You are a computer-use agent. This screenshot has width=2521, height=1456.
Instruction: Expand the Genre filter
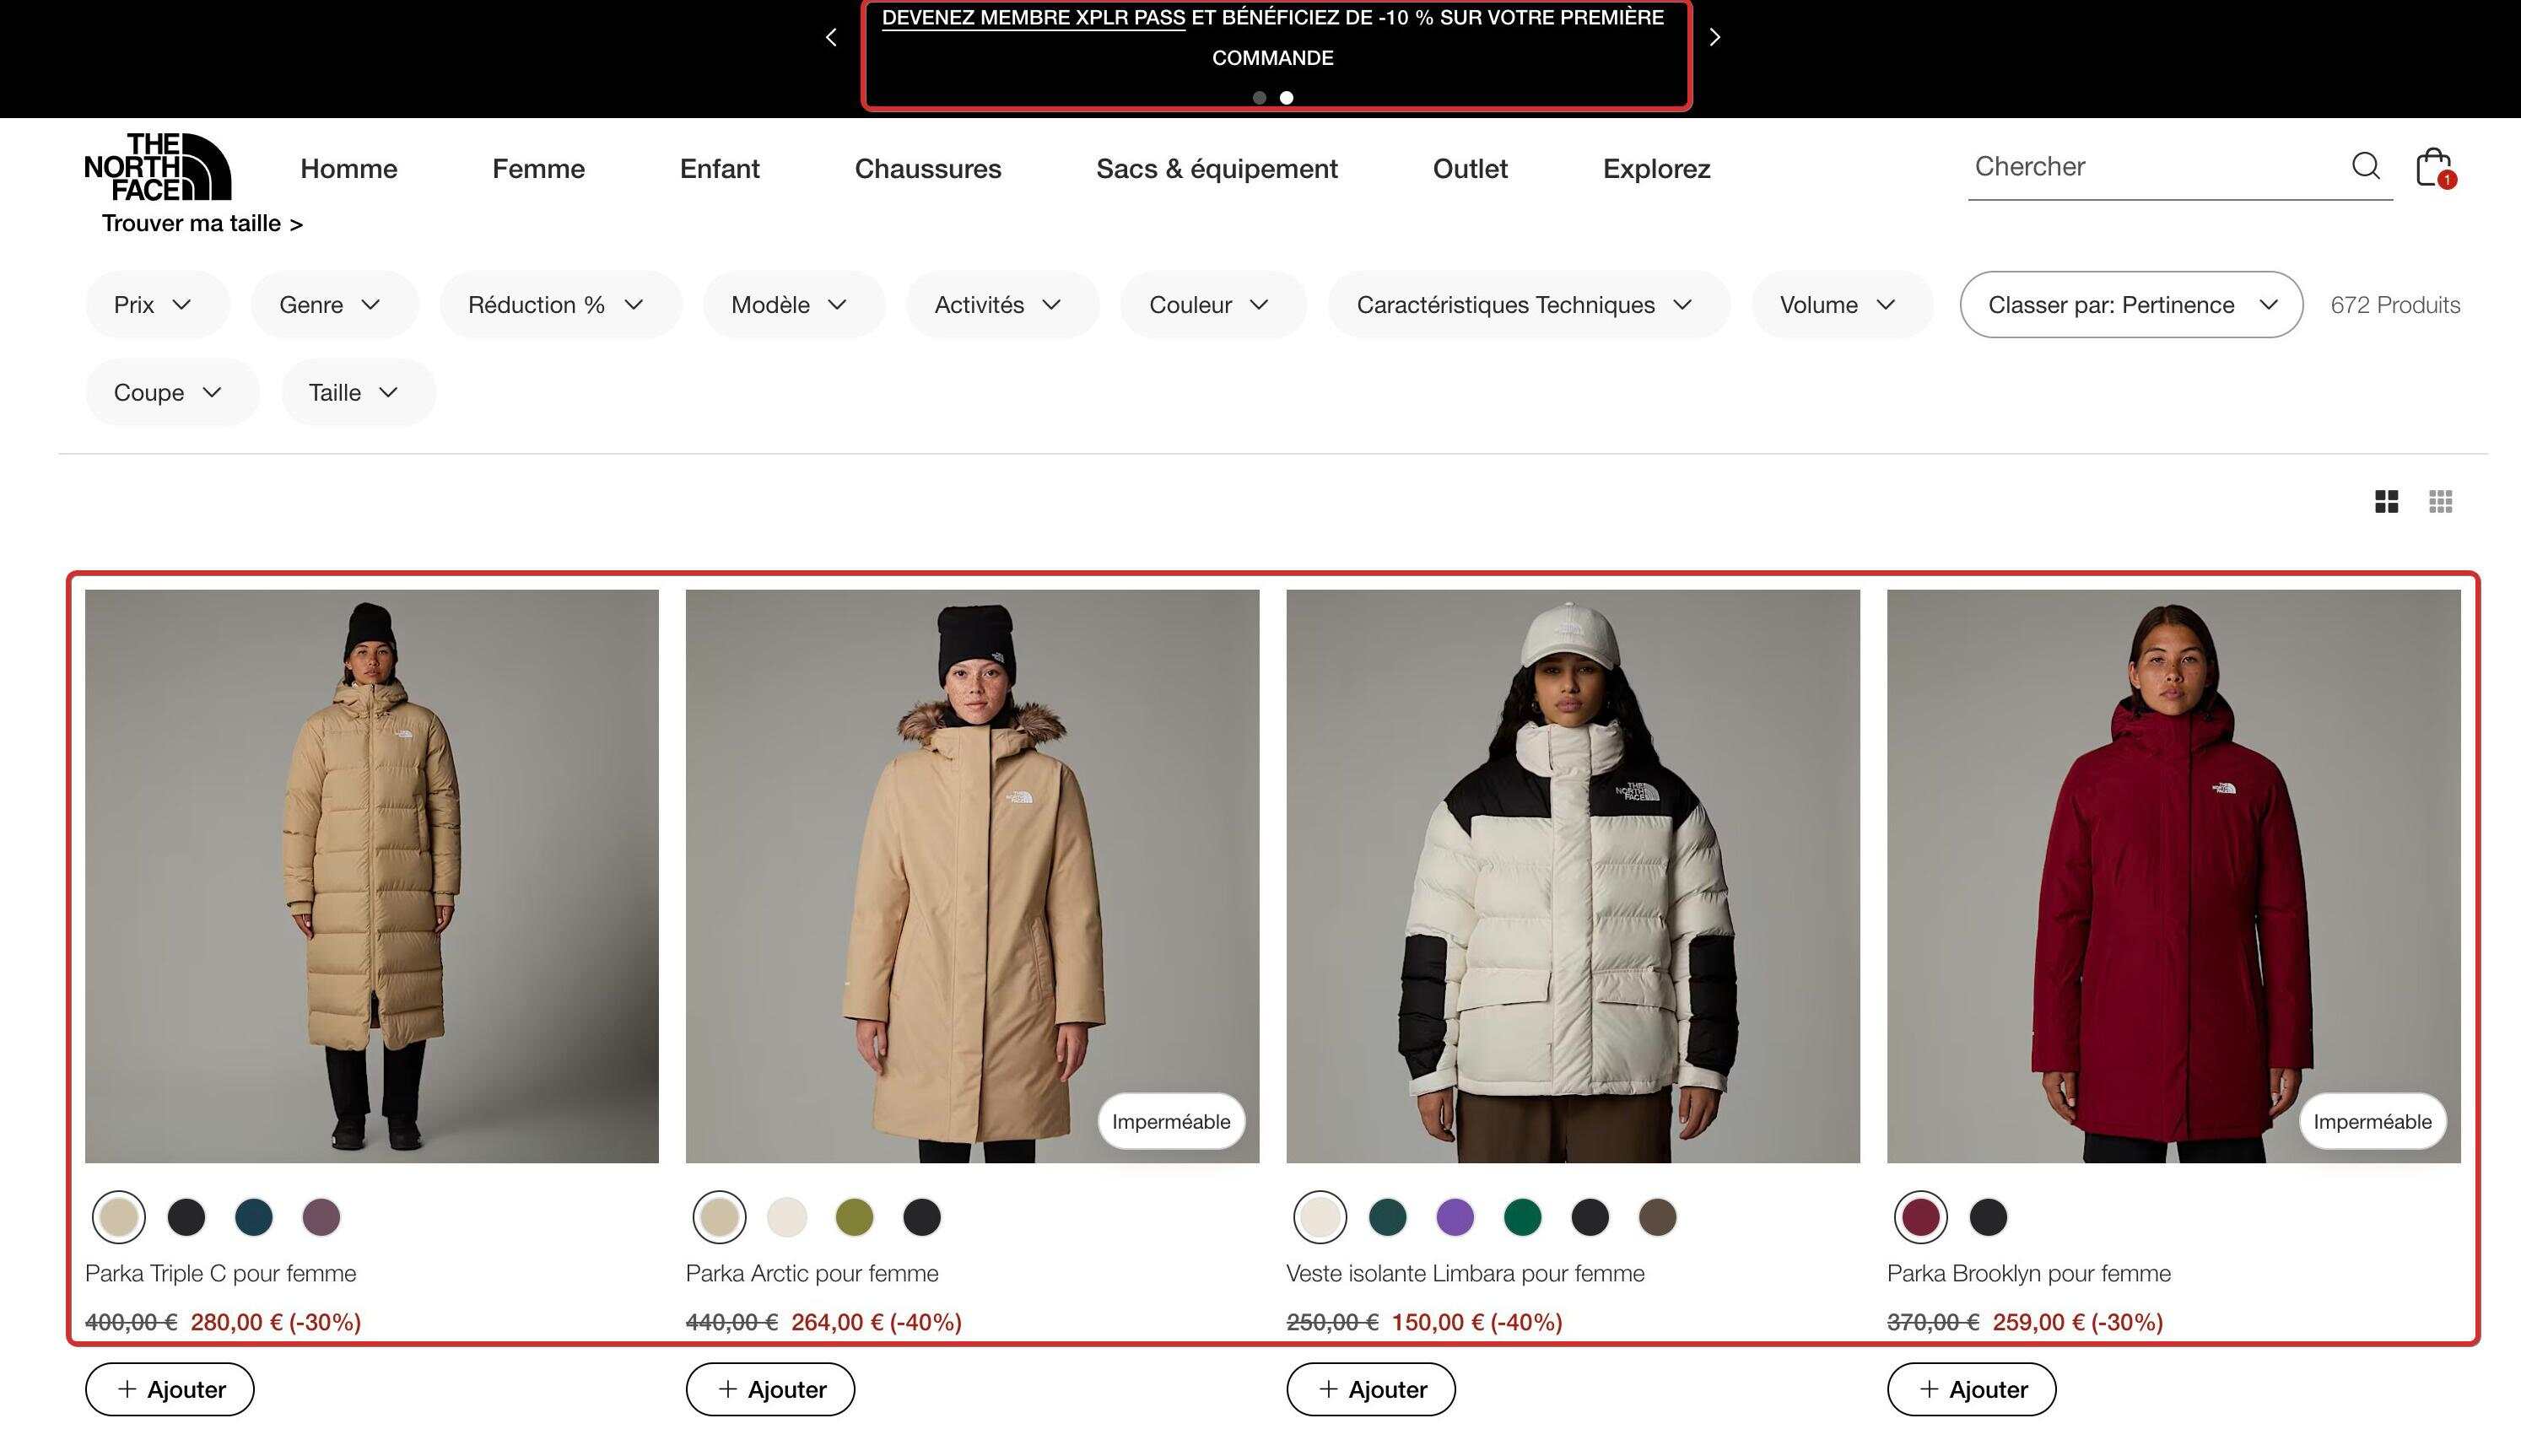334,304
